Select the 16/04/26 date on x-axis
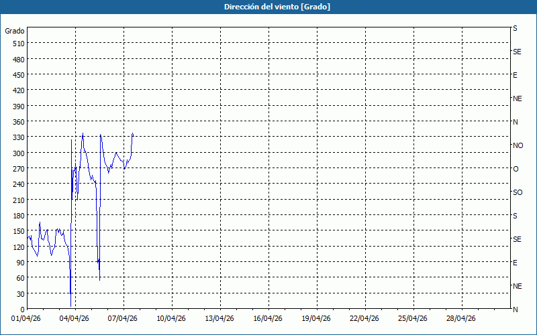This screenshot has width=537, height=335. click(268, 319)
